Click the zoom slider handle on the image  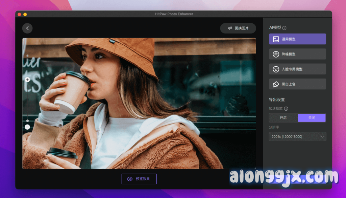tap(27, 120)
